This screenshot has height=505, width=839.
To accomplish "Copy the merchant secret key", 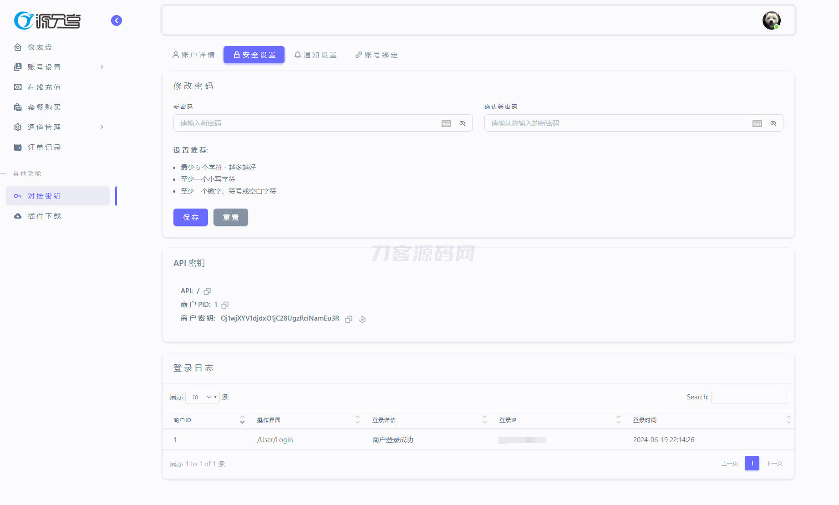I will click(349, 319).
